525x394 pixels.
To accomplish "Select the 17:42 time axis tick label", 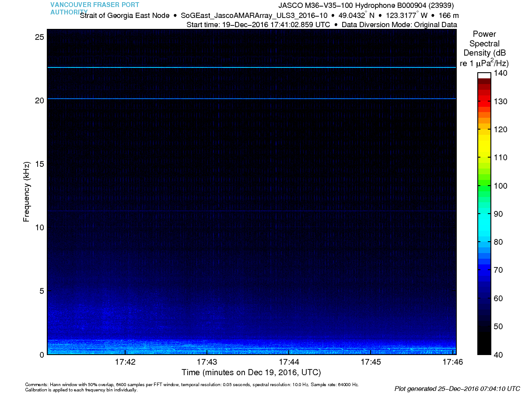I will [x=125, y=362].
